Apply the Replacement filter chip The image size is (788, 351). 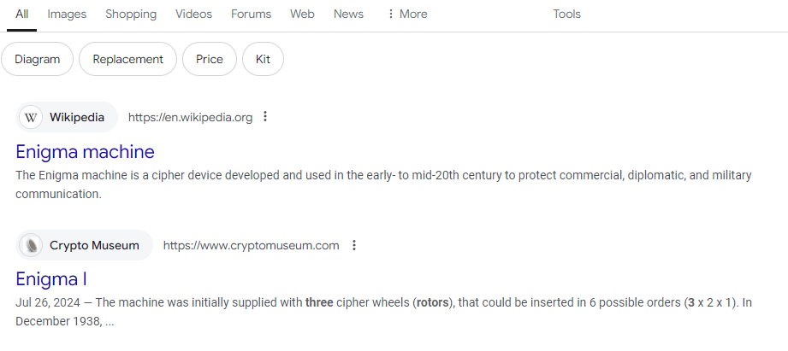[x=127, y=59]
